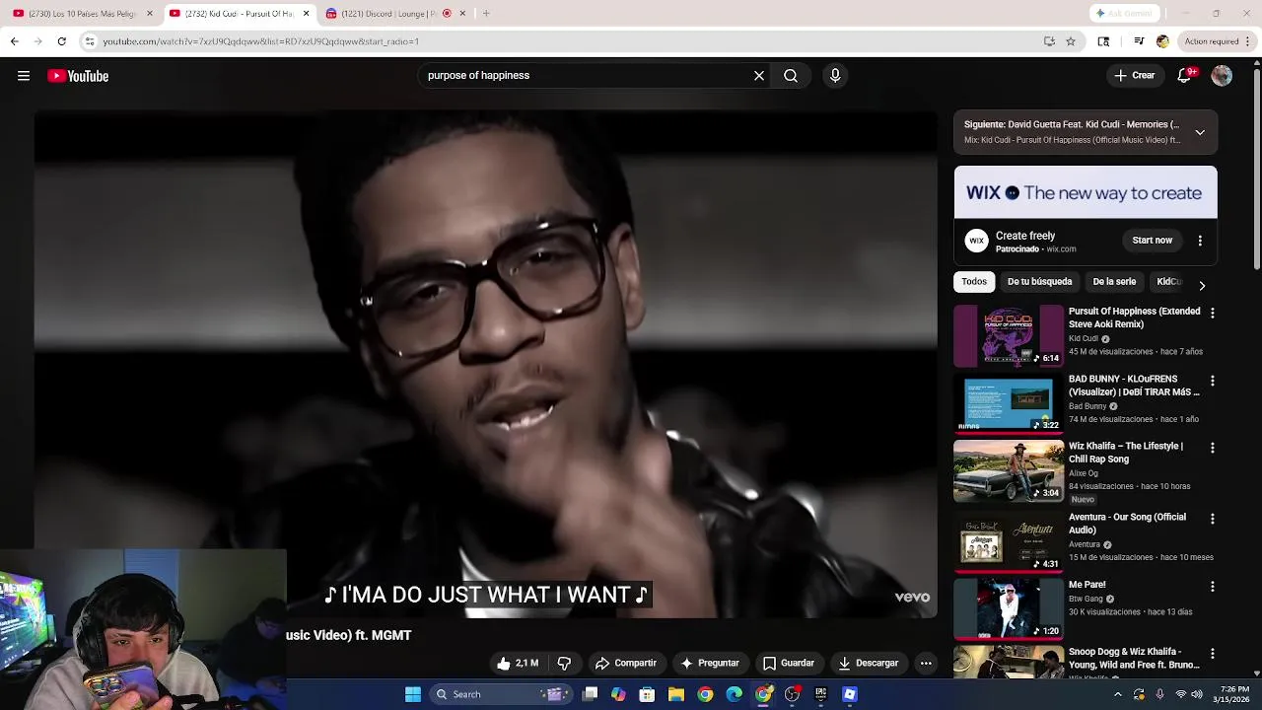
Task: Open the BAD BUNNY KLOuFRENS thumbnail
Action: pos(1008,403)
